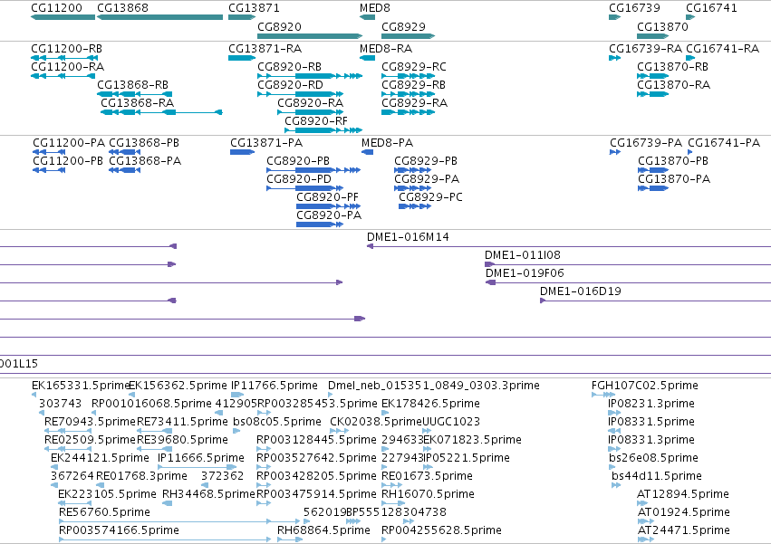Select protein CG8920-PB
Viewport: 771px width, 544px height.
click(x=298, y=161)
